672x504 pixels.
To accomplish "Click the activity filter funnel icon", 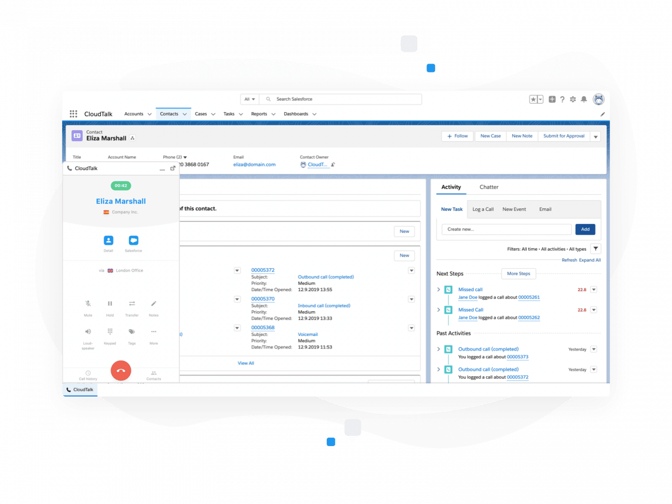I will 595,249.
